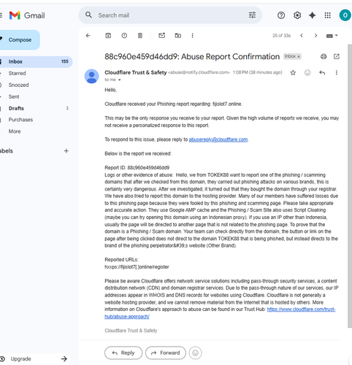
Task: Click the bottom emoji reaction button
Action: 195,353
